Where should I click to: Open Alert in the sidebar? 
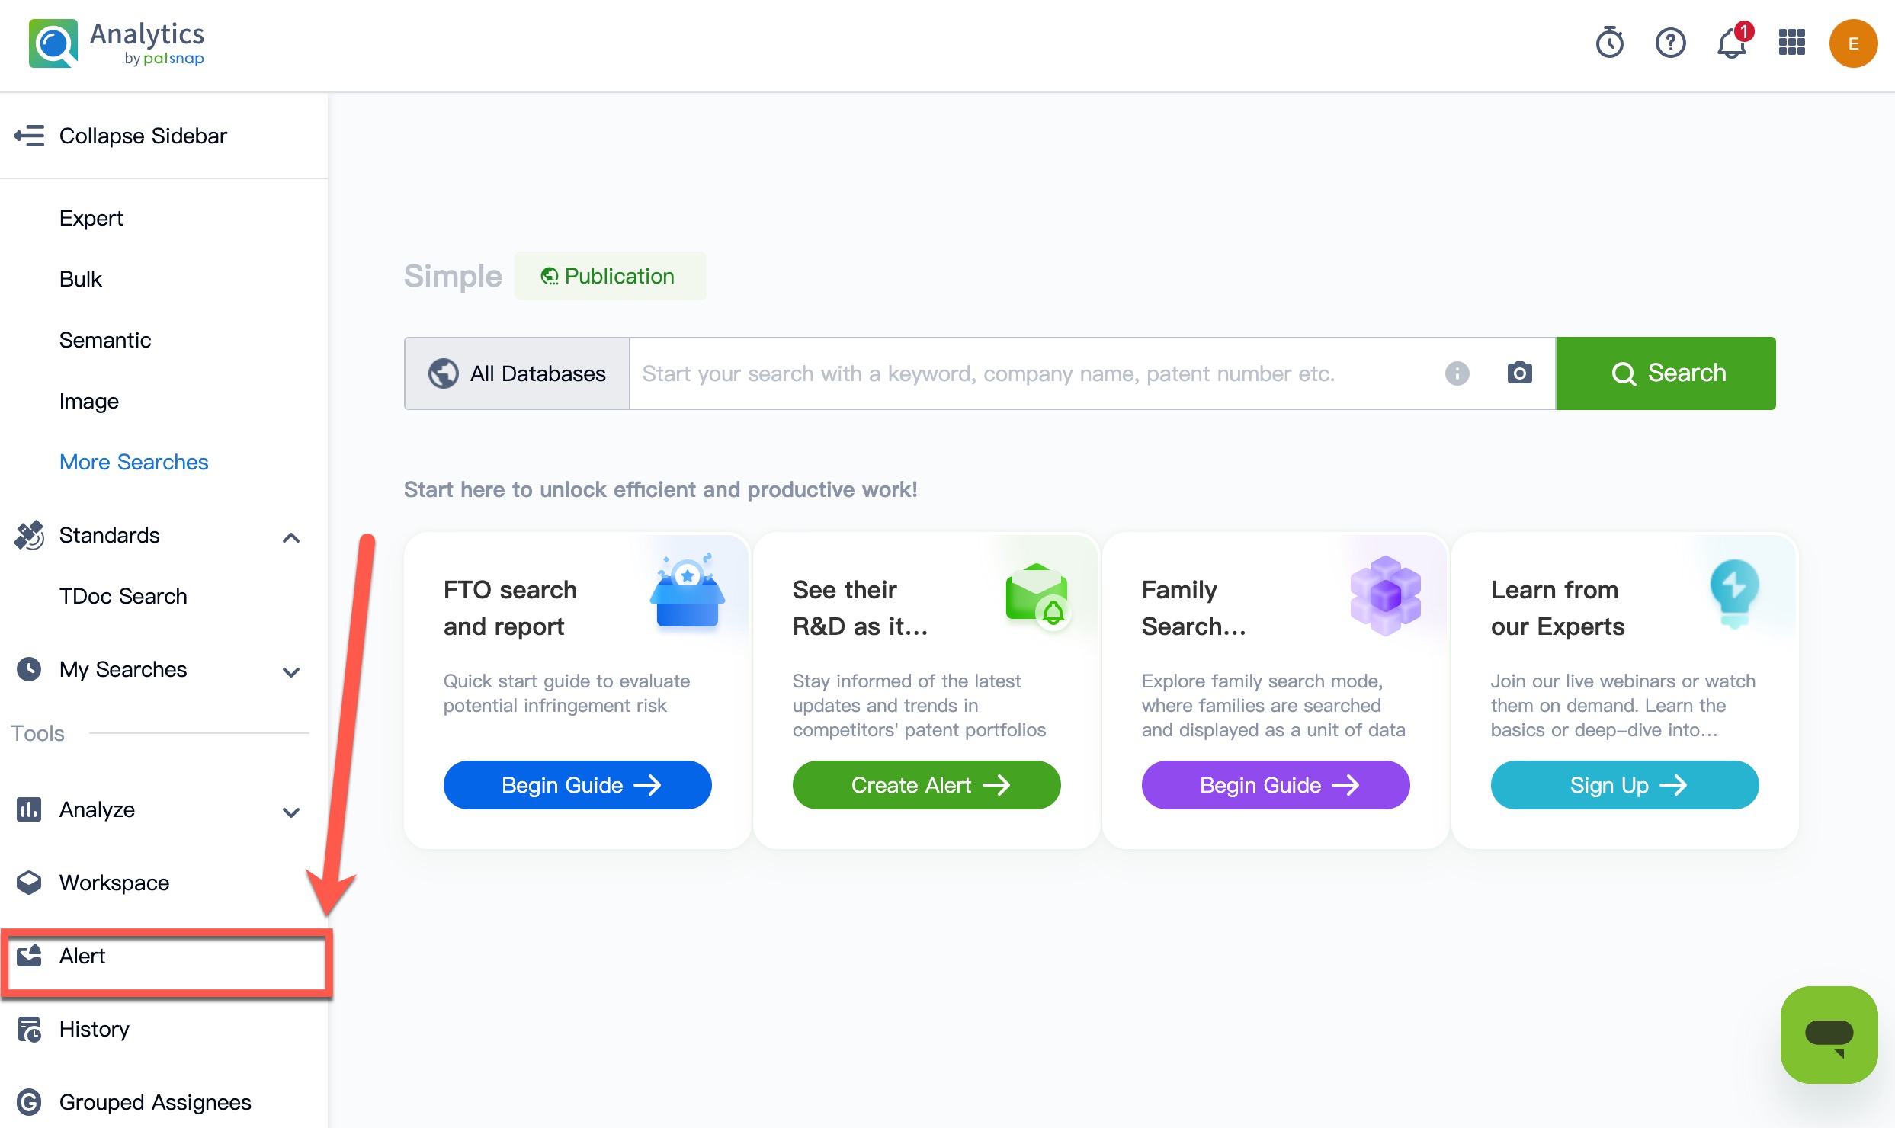coord(82,956)
